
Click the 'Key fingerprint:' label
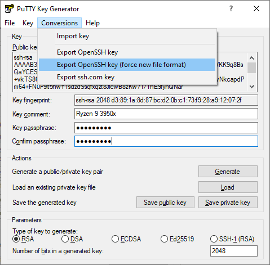click(32, 100)
